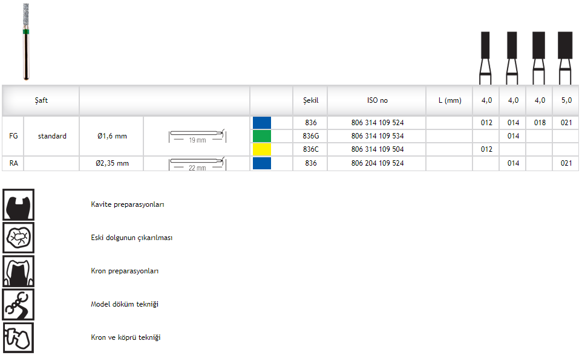The width and height of the screenshot is (582, 358).
Task: Click the Model döküm tekniği text label
Action: pyautogui.click(x=125, y=304)
